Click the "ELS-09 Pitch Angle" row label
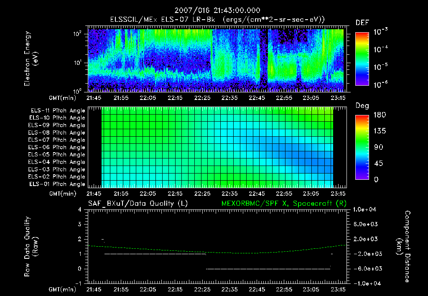The image size is (428, 296). coord(56,125)
